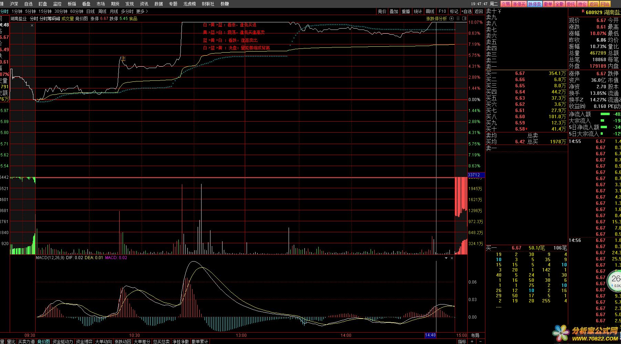
Task: Click the minus icon next to 指标
Action: pos(480,341)
